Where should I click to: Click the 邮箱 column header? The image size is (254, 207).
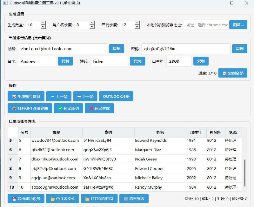click(x=57, y=132)
